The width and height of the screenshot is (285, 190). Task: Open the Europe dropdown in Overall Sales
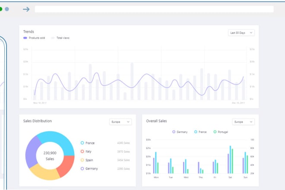(243, 122)
